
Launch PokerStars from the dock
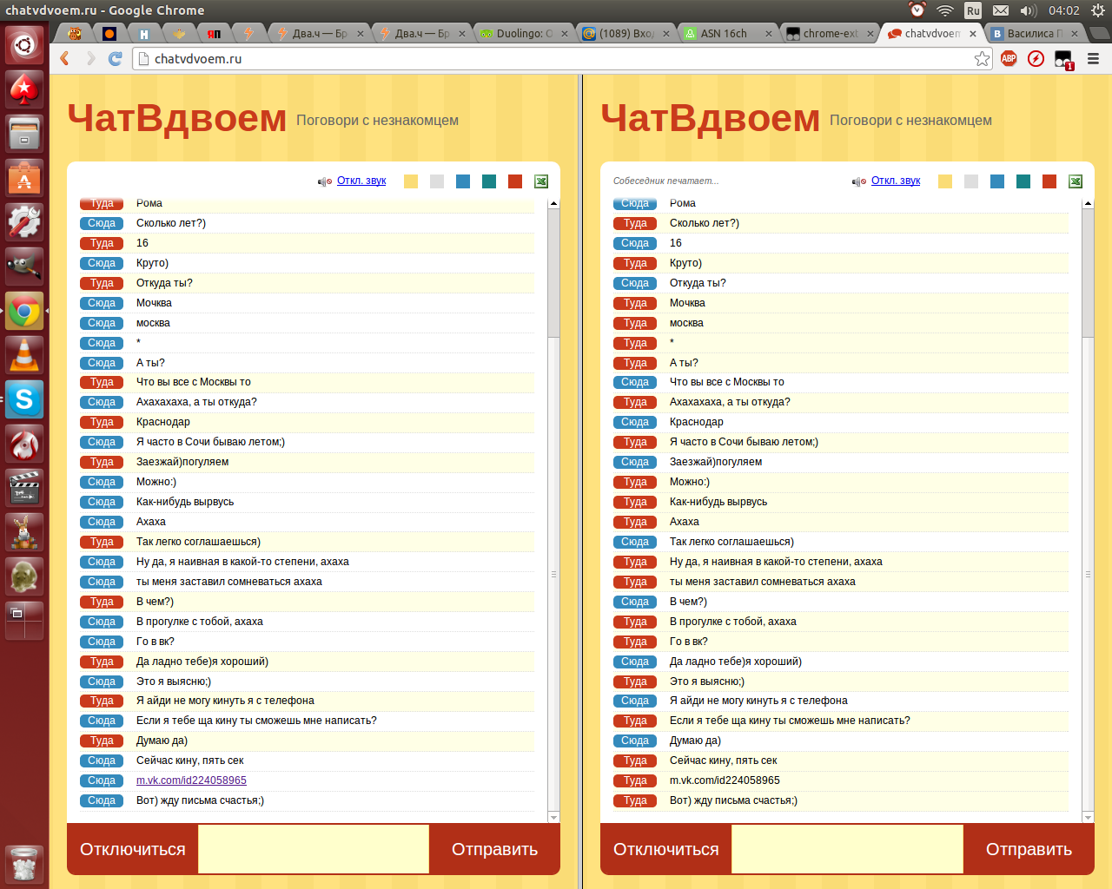[x=24, y=89]
